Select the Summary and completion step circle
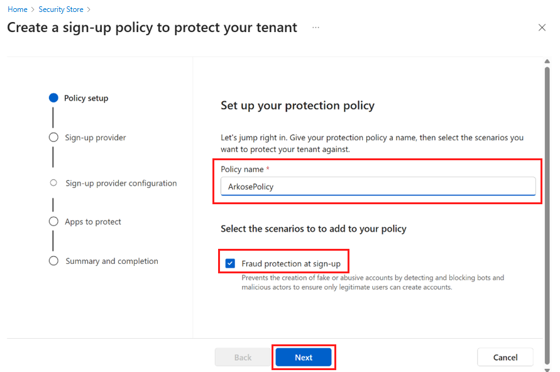560x372 pixels. point(54,260)
